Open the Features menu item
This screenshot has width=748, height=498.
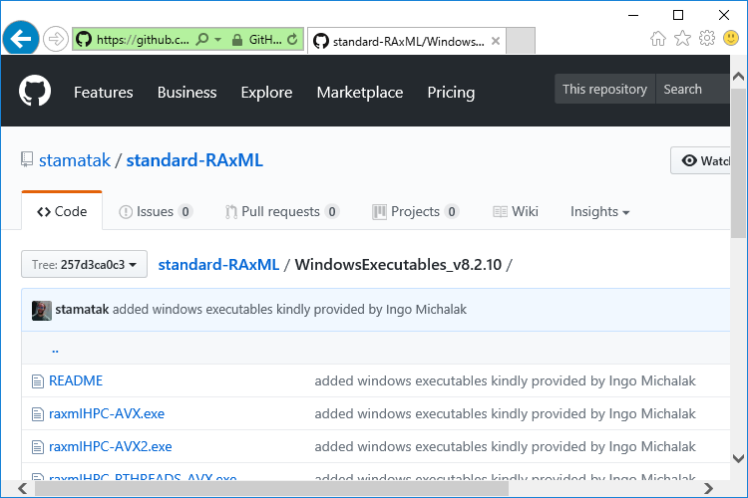104,92
